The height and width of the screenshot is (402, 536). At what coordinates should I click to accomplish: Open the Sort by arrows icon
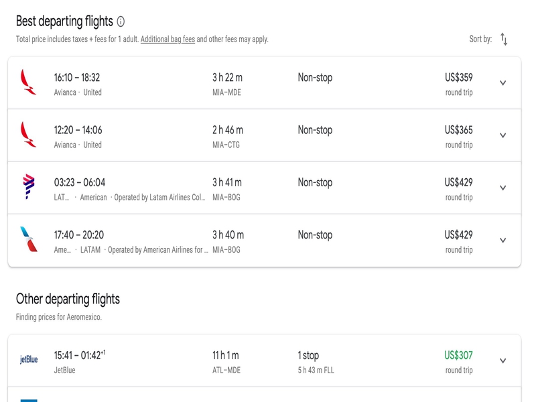504,39
